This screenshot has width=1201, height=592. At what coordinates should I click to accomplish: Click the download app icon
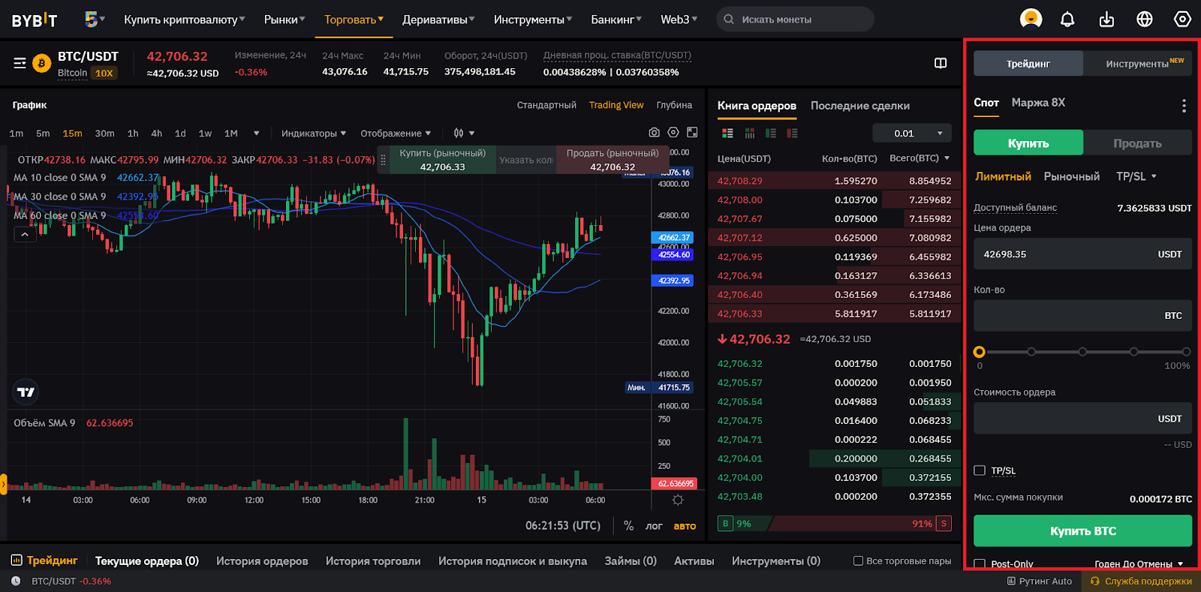tap(1106, 20)
